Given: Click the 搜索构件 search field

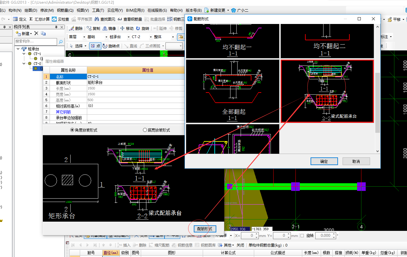Looking at the screenshot, I should pos(36,42).
